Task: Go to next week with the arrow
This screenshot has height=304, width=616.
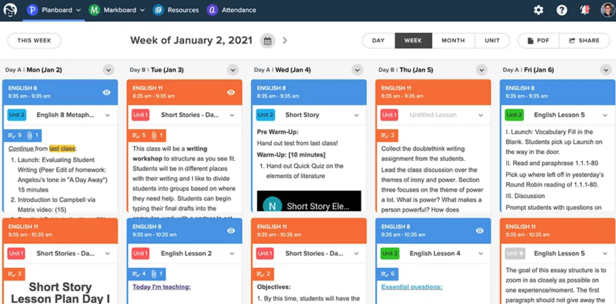Action: (284, 41)
